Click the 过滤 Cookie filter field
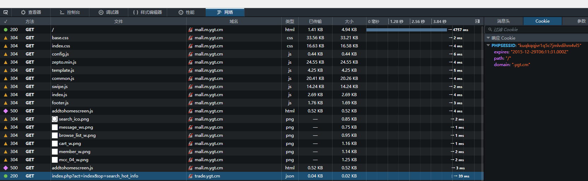Image resolution: width=588 pixels, height=181 pixels. click(x=537, y=30)
